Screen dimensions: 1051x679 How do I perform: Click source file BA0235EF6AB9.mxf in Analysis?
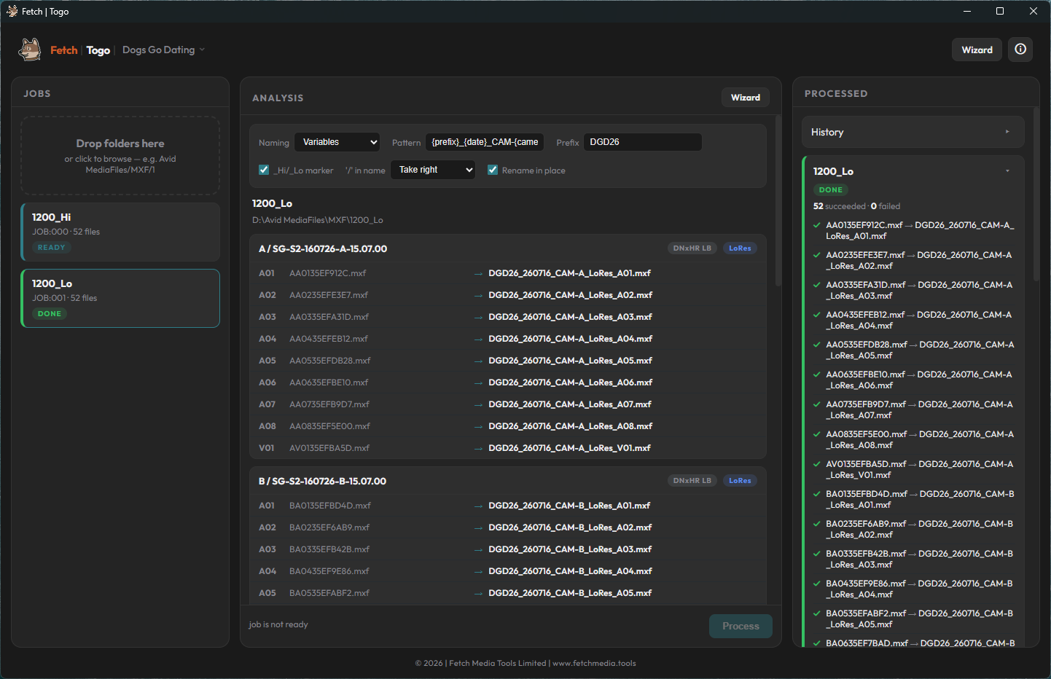click(329, 527)
